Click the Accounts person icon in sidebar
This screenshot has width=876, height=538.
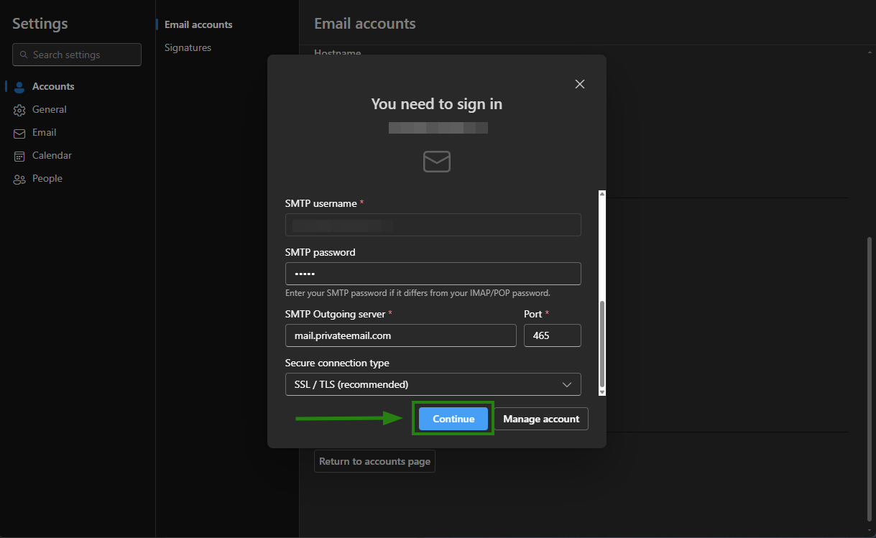click(x=19, y=87)
